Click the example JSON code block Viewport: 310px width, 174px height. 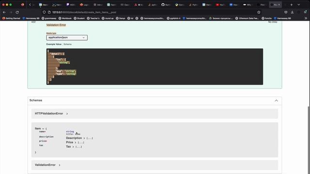155,67
